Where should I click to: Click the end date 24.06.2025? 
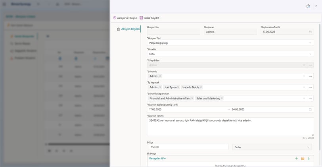tap(238, 109)
